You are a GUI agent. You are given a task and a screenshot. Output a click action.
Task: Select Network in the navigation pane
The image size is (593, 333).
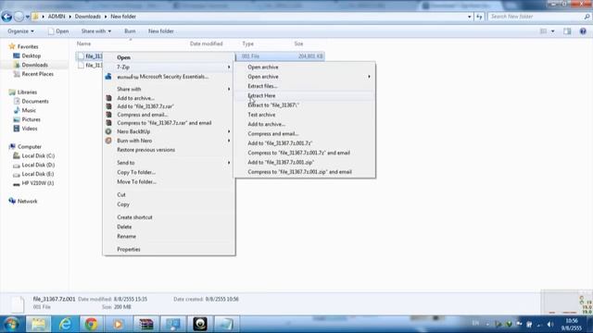point(27,202)
